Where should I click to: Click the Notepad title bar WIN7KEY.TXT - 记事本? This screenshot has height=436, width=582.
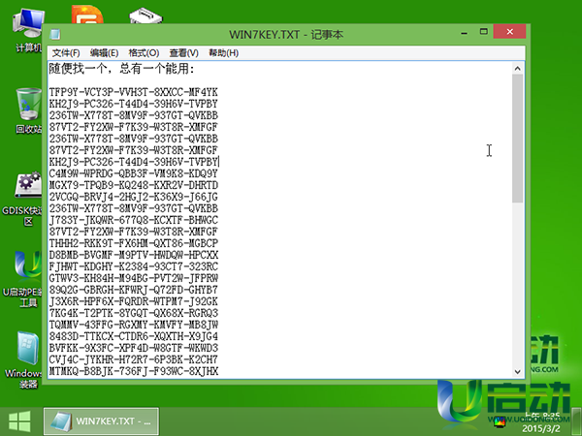point(286,35)
